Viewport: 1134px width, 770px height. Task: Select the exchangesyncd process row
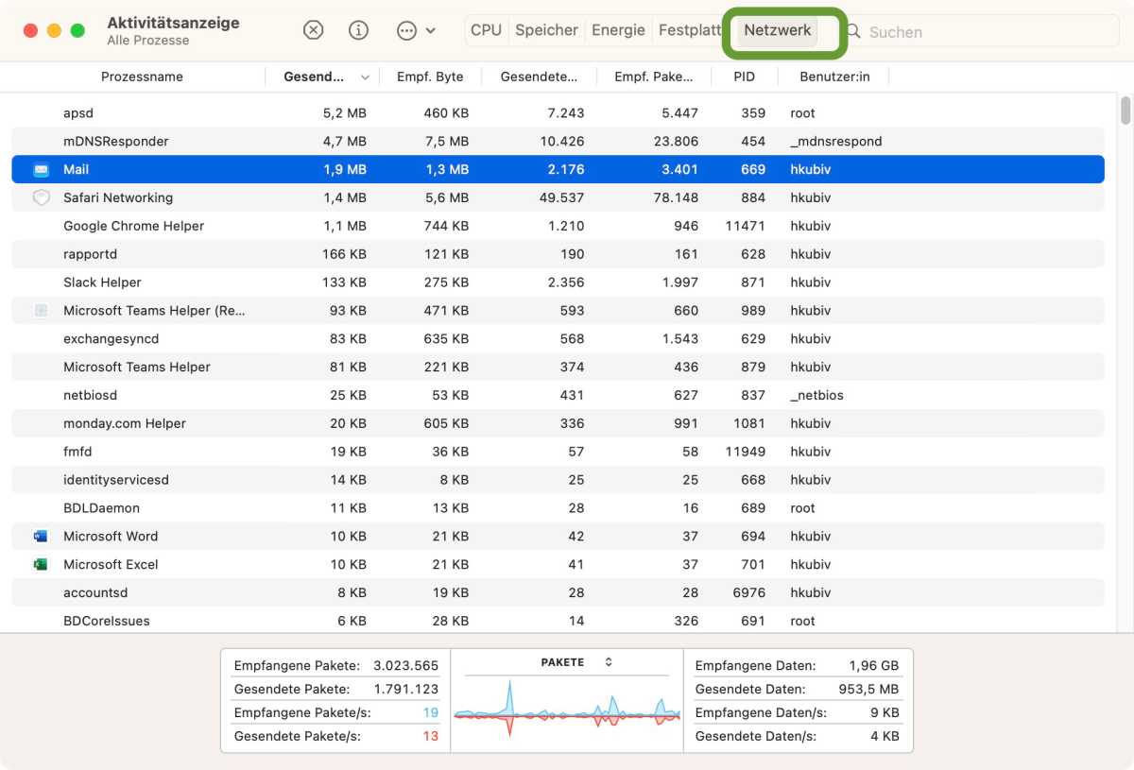(558, 339)
